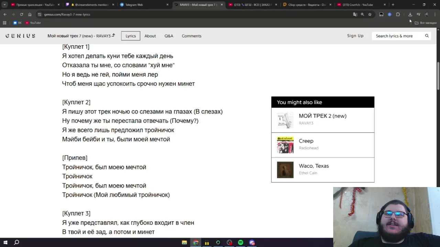Image resolution: width=440 pixels, height=247 pixels.
Task: Click the lyric "Я же всего лишь предложил тройничок"
Action: click(118, 130)
